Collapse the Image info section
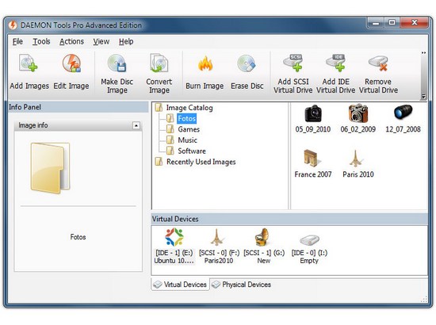436x325 pixels. pyautogui.click(x=136, y=126)
